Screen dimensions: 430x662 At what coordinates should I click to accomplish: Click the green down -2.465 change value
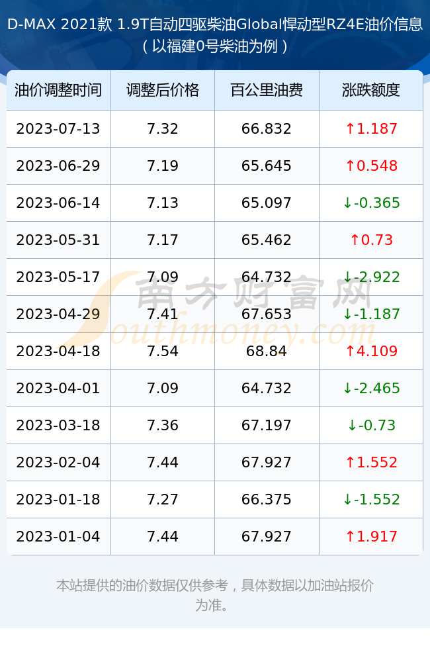pos(371,389)
